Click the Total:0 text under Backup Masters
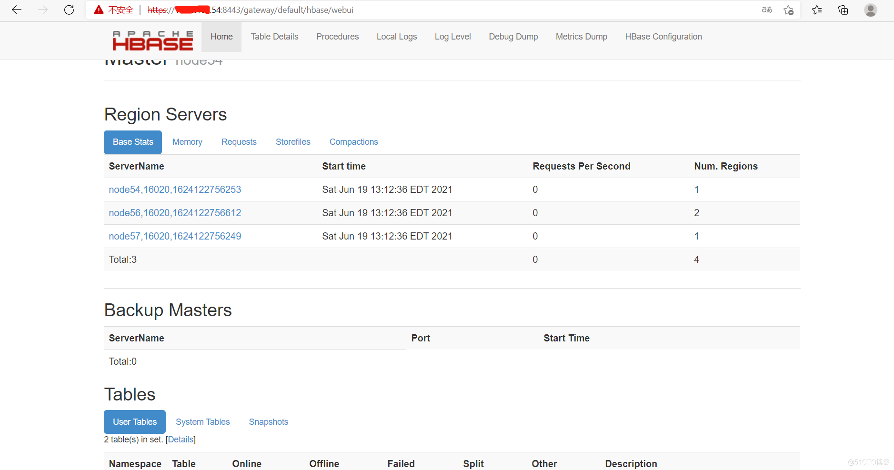 click(122, 361)
